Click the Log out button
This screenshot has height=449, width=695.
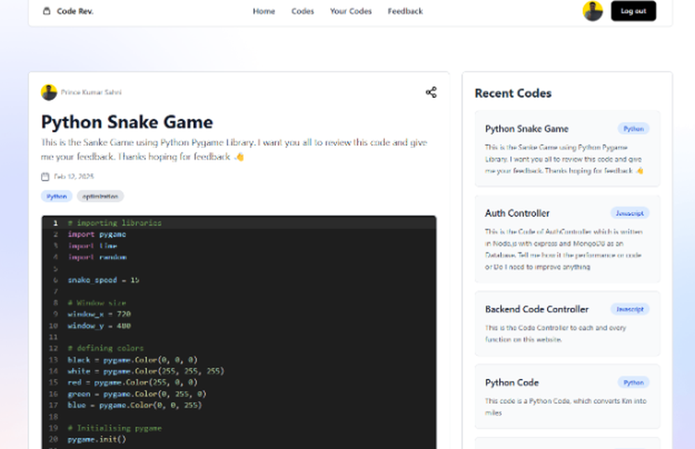coord(633,11)
